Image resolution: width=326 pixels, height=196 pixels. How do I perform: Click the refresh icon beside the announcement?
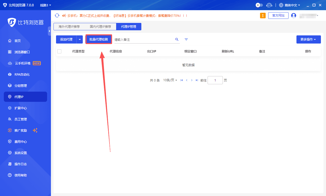point(57,16)
